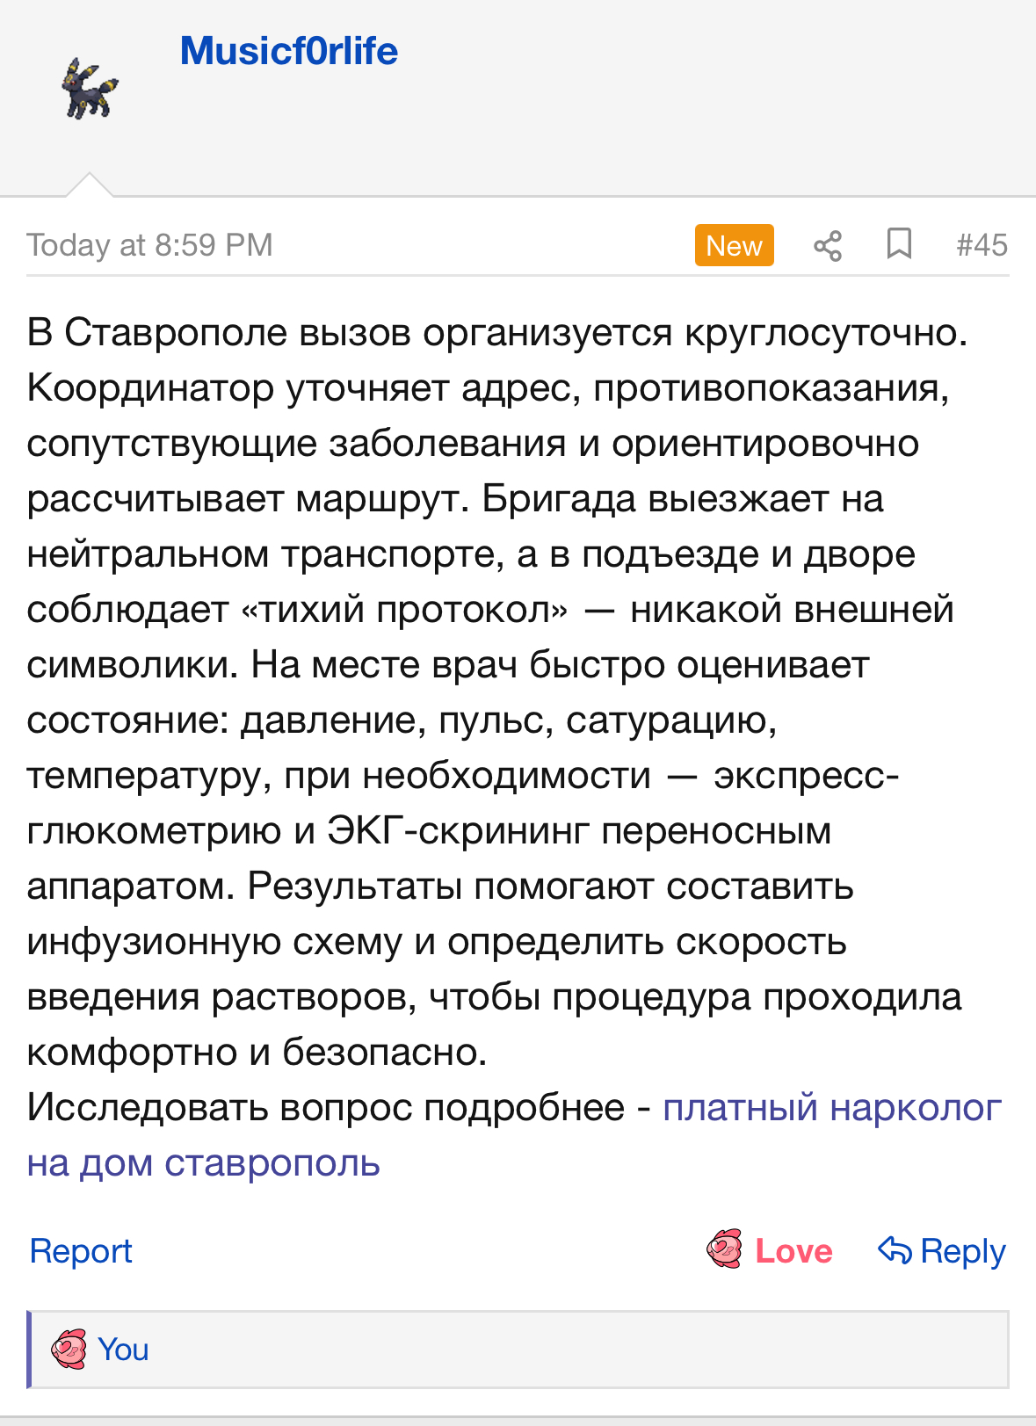This screenshot has height=1426, width=1036.
Task: Open the Umbreon avatar of Musicf0rlife
Action: [89, 89]
